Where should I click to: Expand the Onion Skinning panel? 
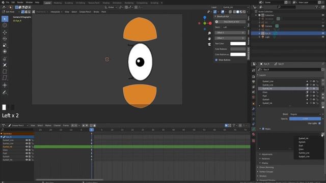[266, 167]
